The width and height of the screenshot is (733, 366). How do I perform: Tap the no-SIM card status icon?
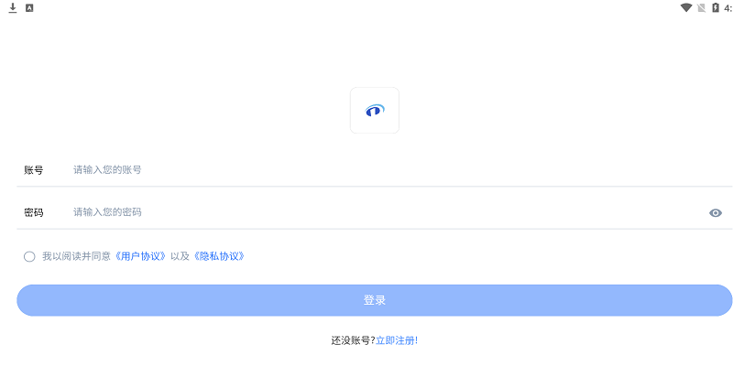click(701, 7)
